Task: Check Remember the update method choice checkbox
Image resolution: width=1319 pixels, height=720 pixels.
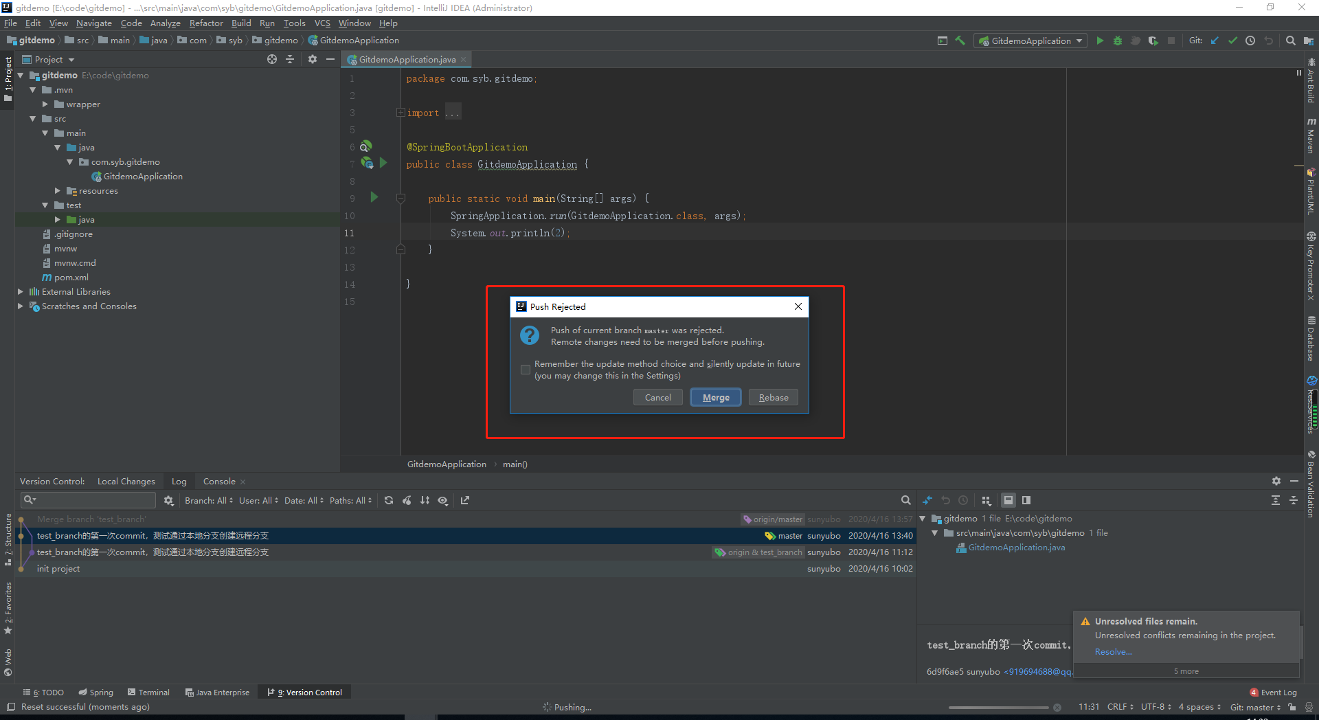Action: click(x=526, y=370)
